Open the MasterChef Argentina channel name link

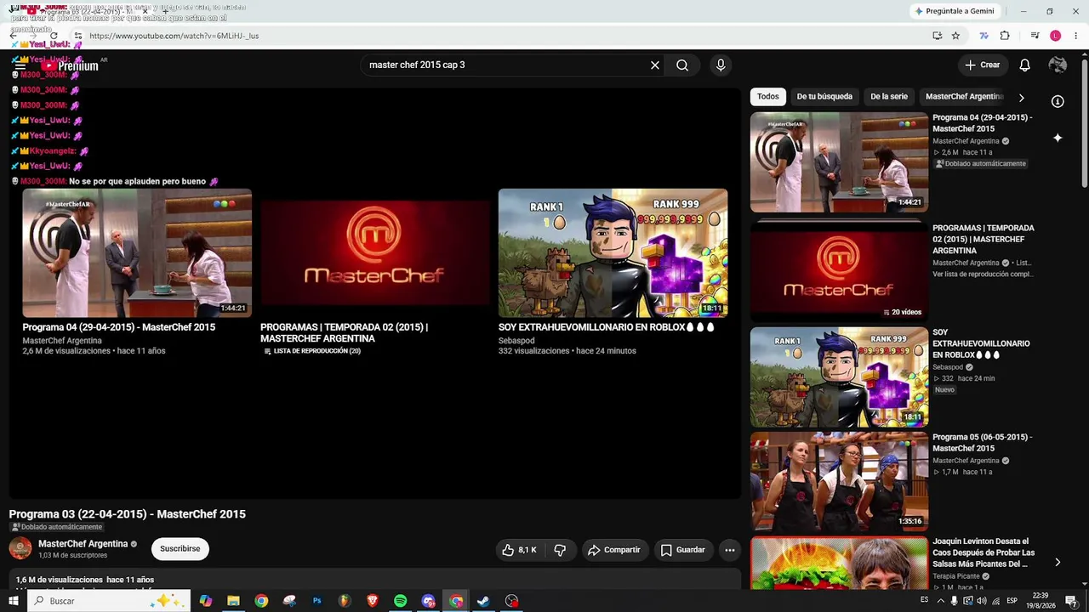[x=83, y=544]
